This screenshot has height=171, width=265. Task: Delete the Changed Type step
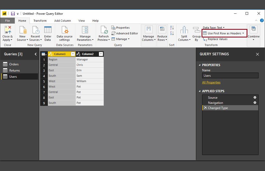click(205, 108)
